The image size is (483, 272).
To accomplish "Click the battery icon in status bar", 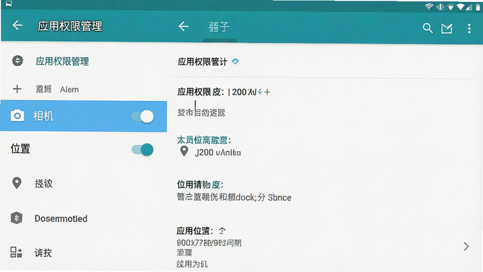I will click(x=478, y=7).
